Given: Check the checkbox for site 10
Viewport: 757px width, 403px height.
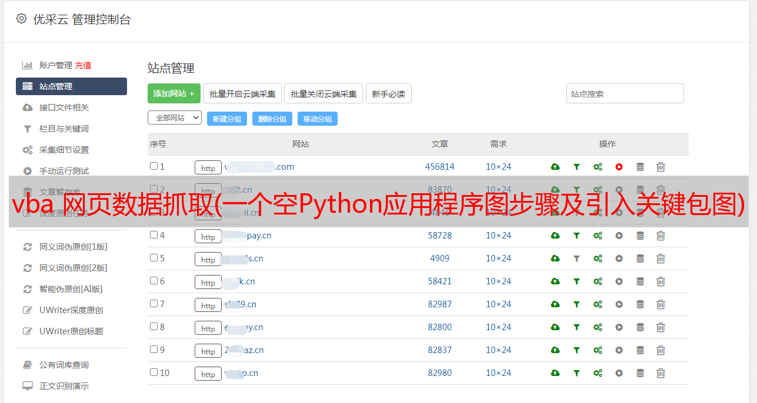Looking at the screenshot, I should [x=154, y=372].
